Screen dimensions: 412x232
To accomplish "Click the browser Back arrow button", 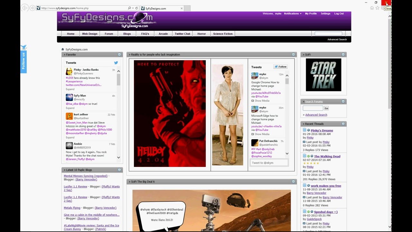I will [x=24, y=8].
